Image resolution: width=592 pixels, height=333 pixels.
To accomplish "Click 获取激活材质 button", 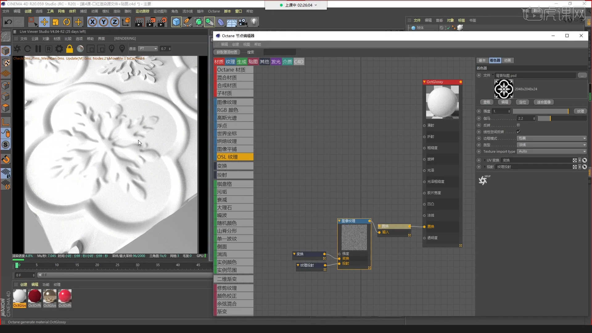I will tap(227, 52).
